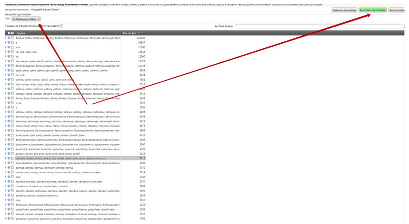Image resolution: width=409 pixels, height=224 pixels.
Task: Tick the checkbox for the 'цена, цены' group
Action: 12,70
